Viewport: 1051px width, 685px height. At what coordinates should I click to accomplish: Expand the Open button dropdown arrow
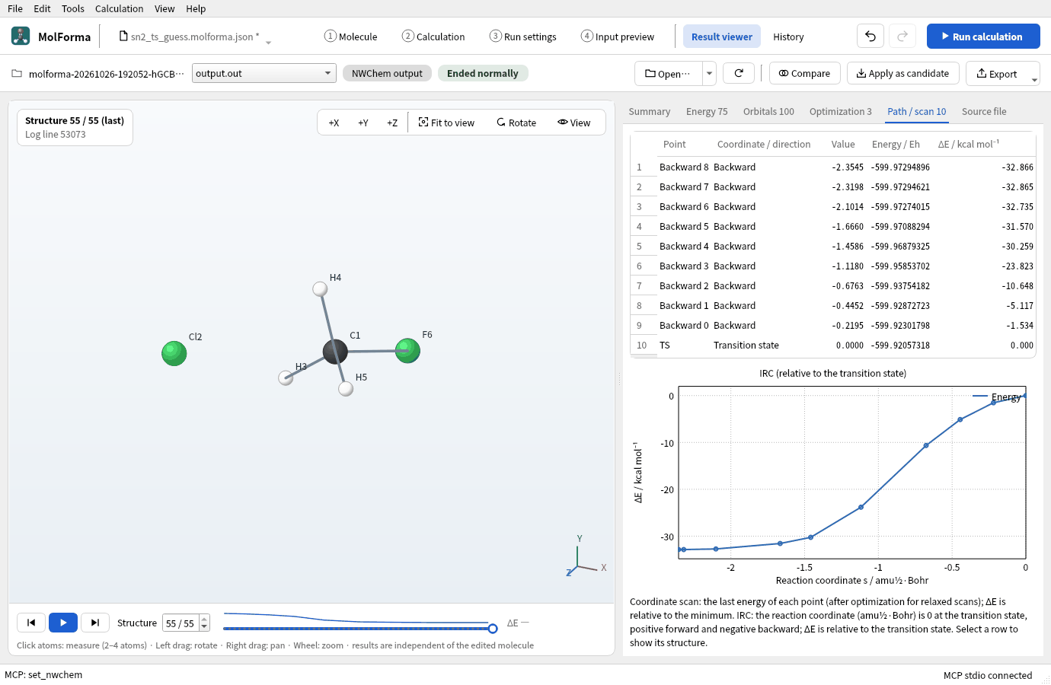709,73
